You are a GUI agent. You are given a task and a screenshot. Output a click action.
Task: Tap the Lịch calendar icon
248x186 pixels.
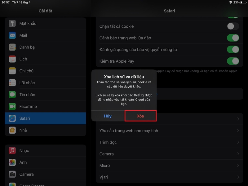[x=12, y=59]
